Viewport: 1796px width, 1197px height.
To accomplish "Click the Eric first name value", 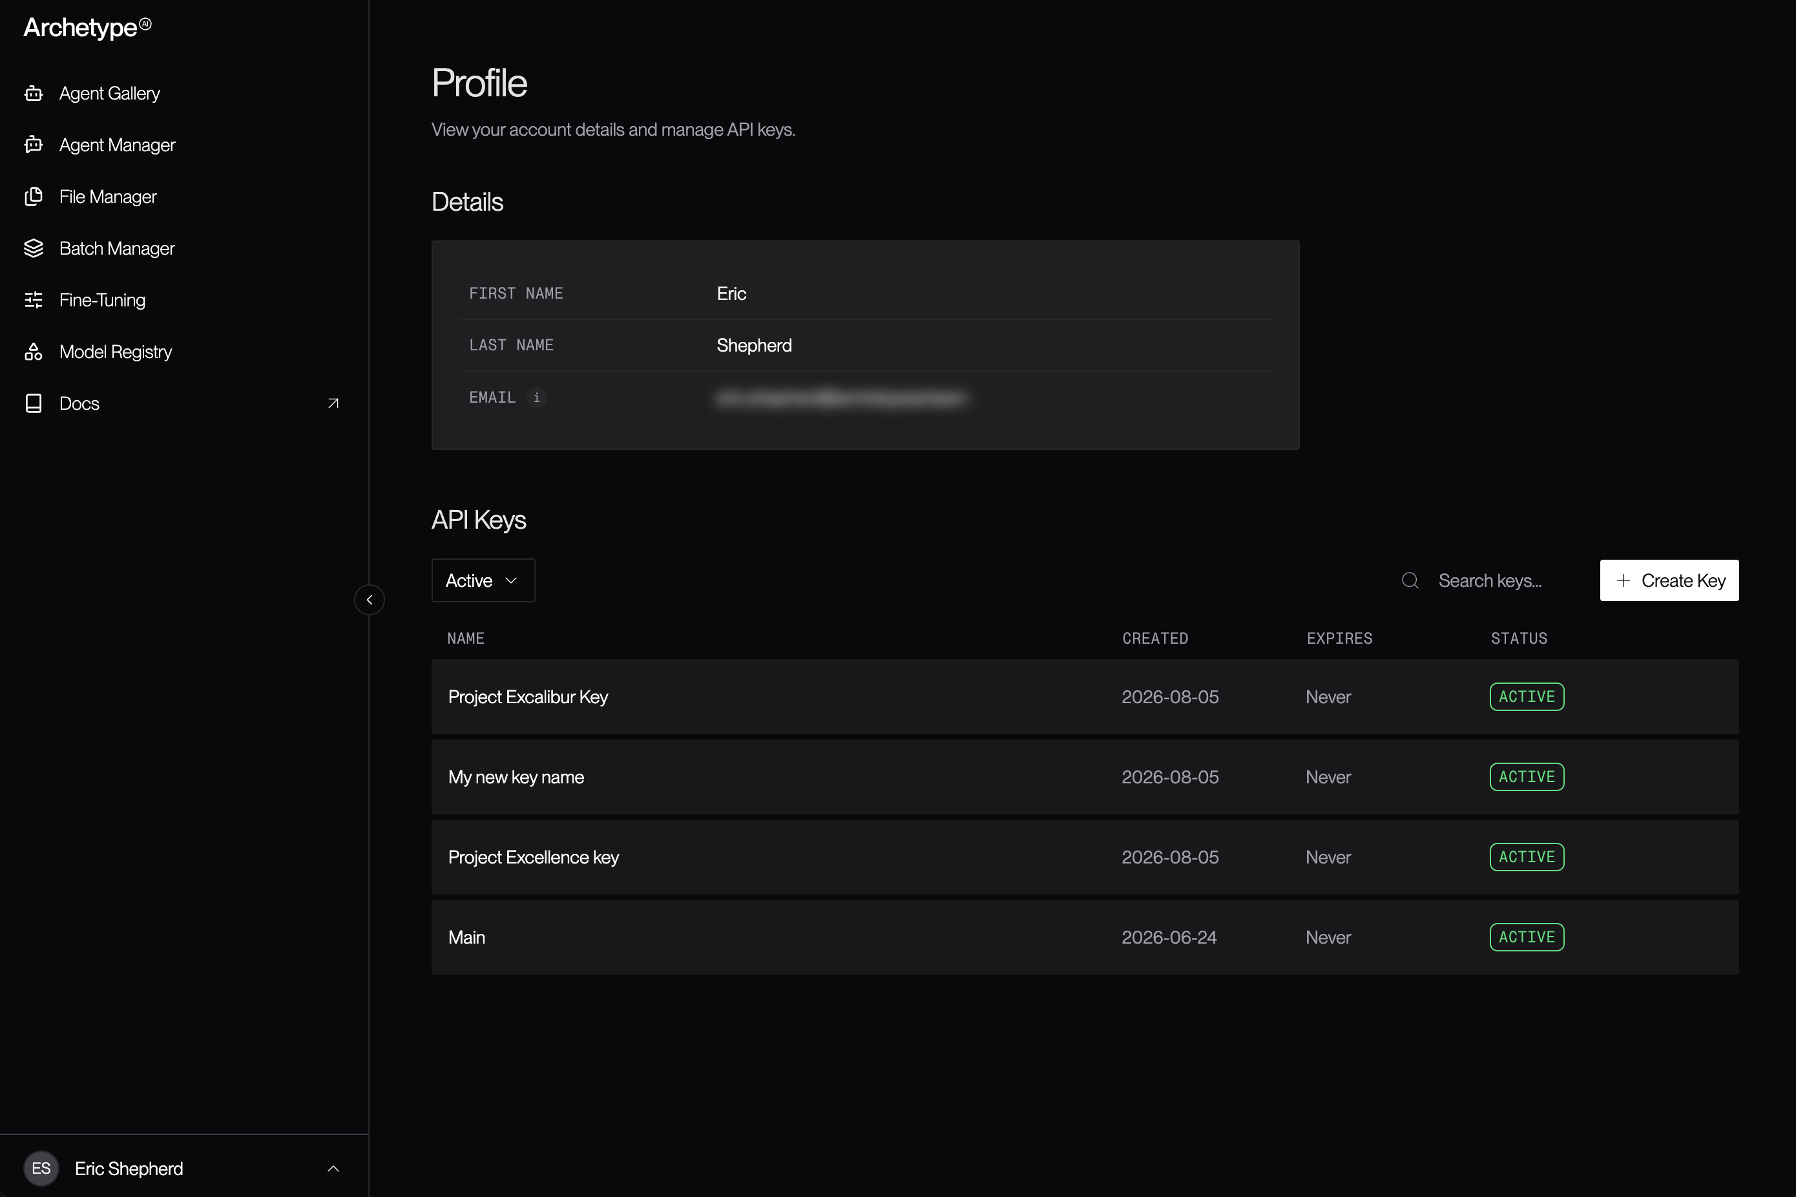I will [x=731, y=294].
